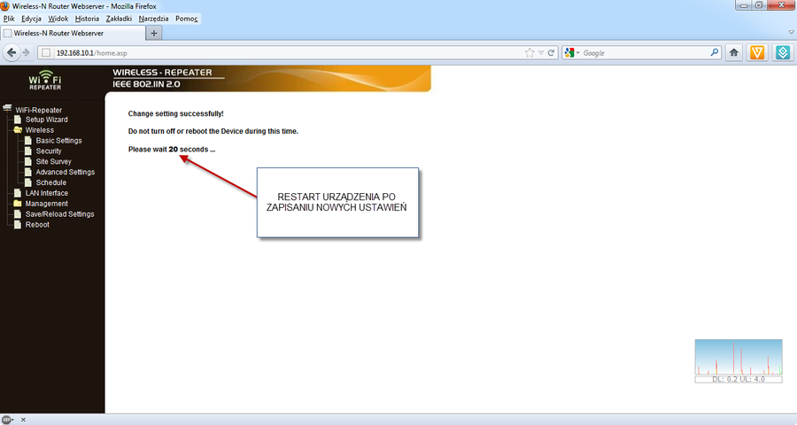
Task: Click the DL/UL network traffic graph
Action: [739, 360]
